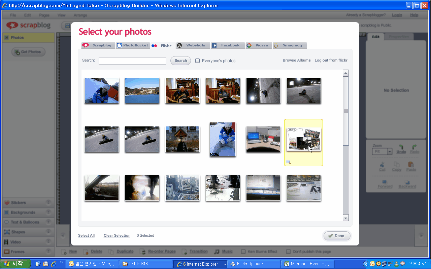Expand the Video panel
The height and width of the screenshot is (269, 431).
[28, 242]
